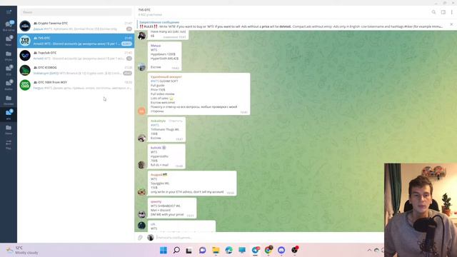Click the avatar beside Squiggles WL message
Screen dimensions: 457x257
point(142,191)
